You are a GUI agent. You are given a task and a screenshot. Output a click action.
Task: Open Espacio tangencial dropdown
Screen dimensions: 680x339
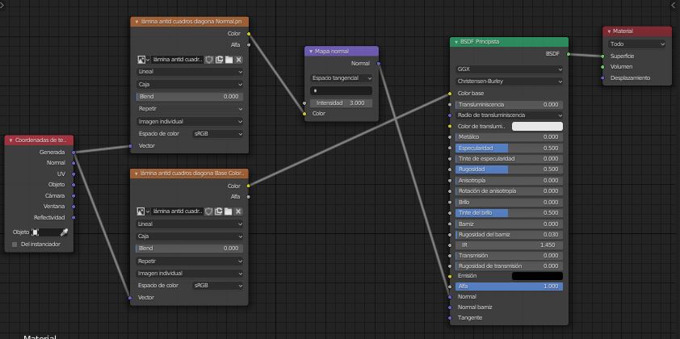pyautogui.click(x=342, y=78)
